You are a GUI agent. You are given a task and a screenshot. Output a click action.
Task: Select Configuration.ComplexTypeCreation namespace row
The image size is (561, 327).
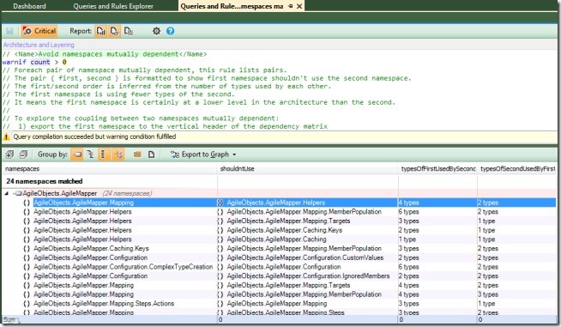pyautogui.click(x=123, y=267)
